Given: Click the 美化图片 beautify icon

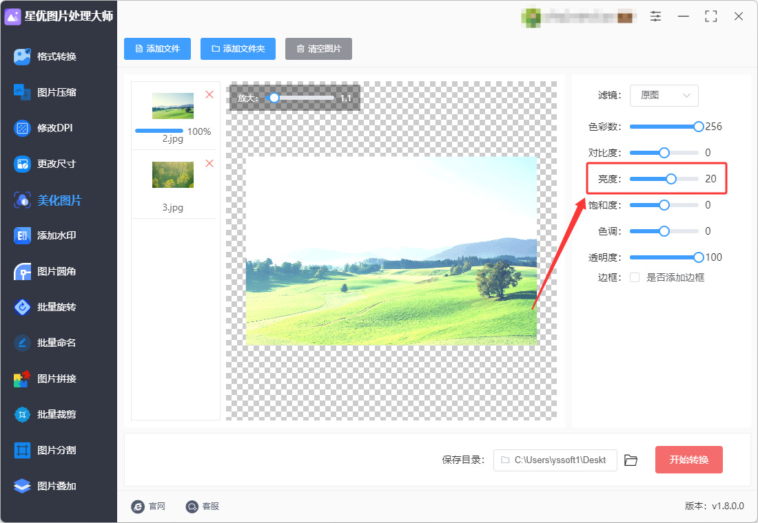Looking at the screenshot, I should click(x=22, y=200).
